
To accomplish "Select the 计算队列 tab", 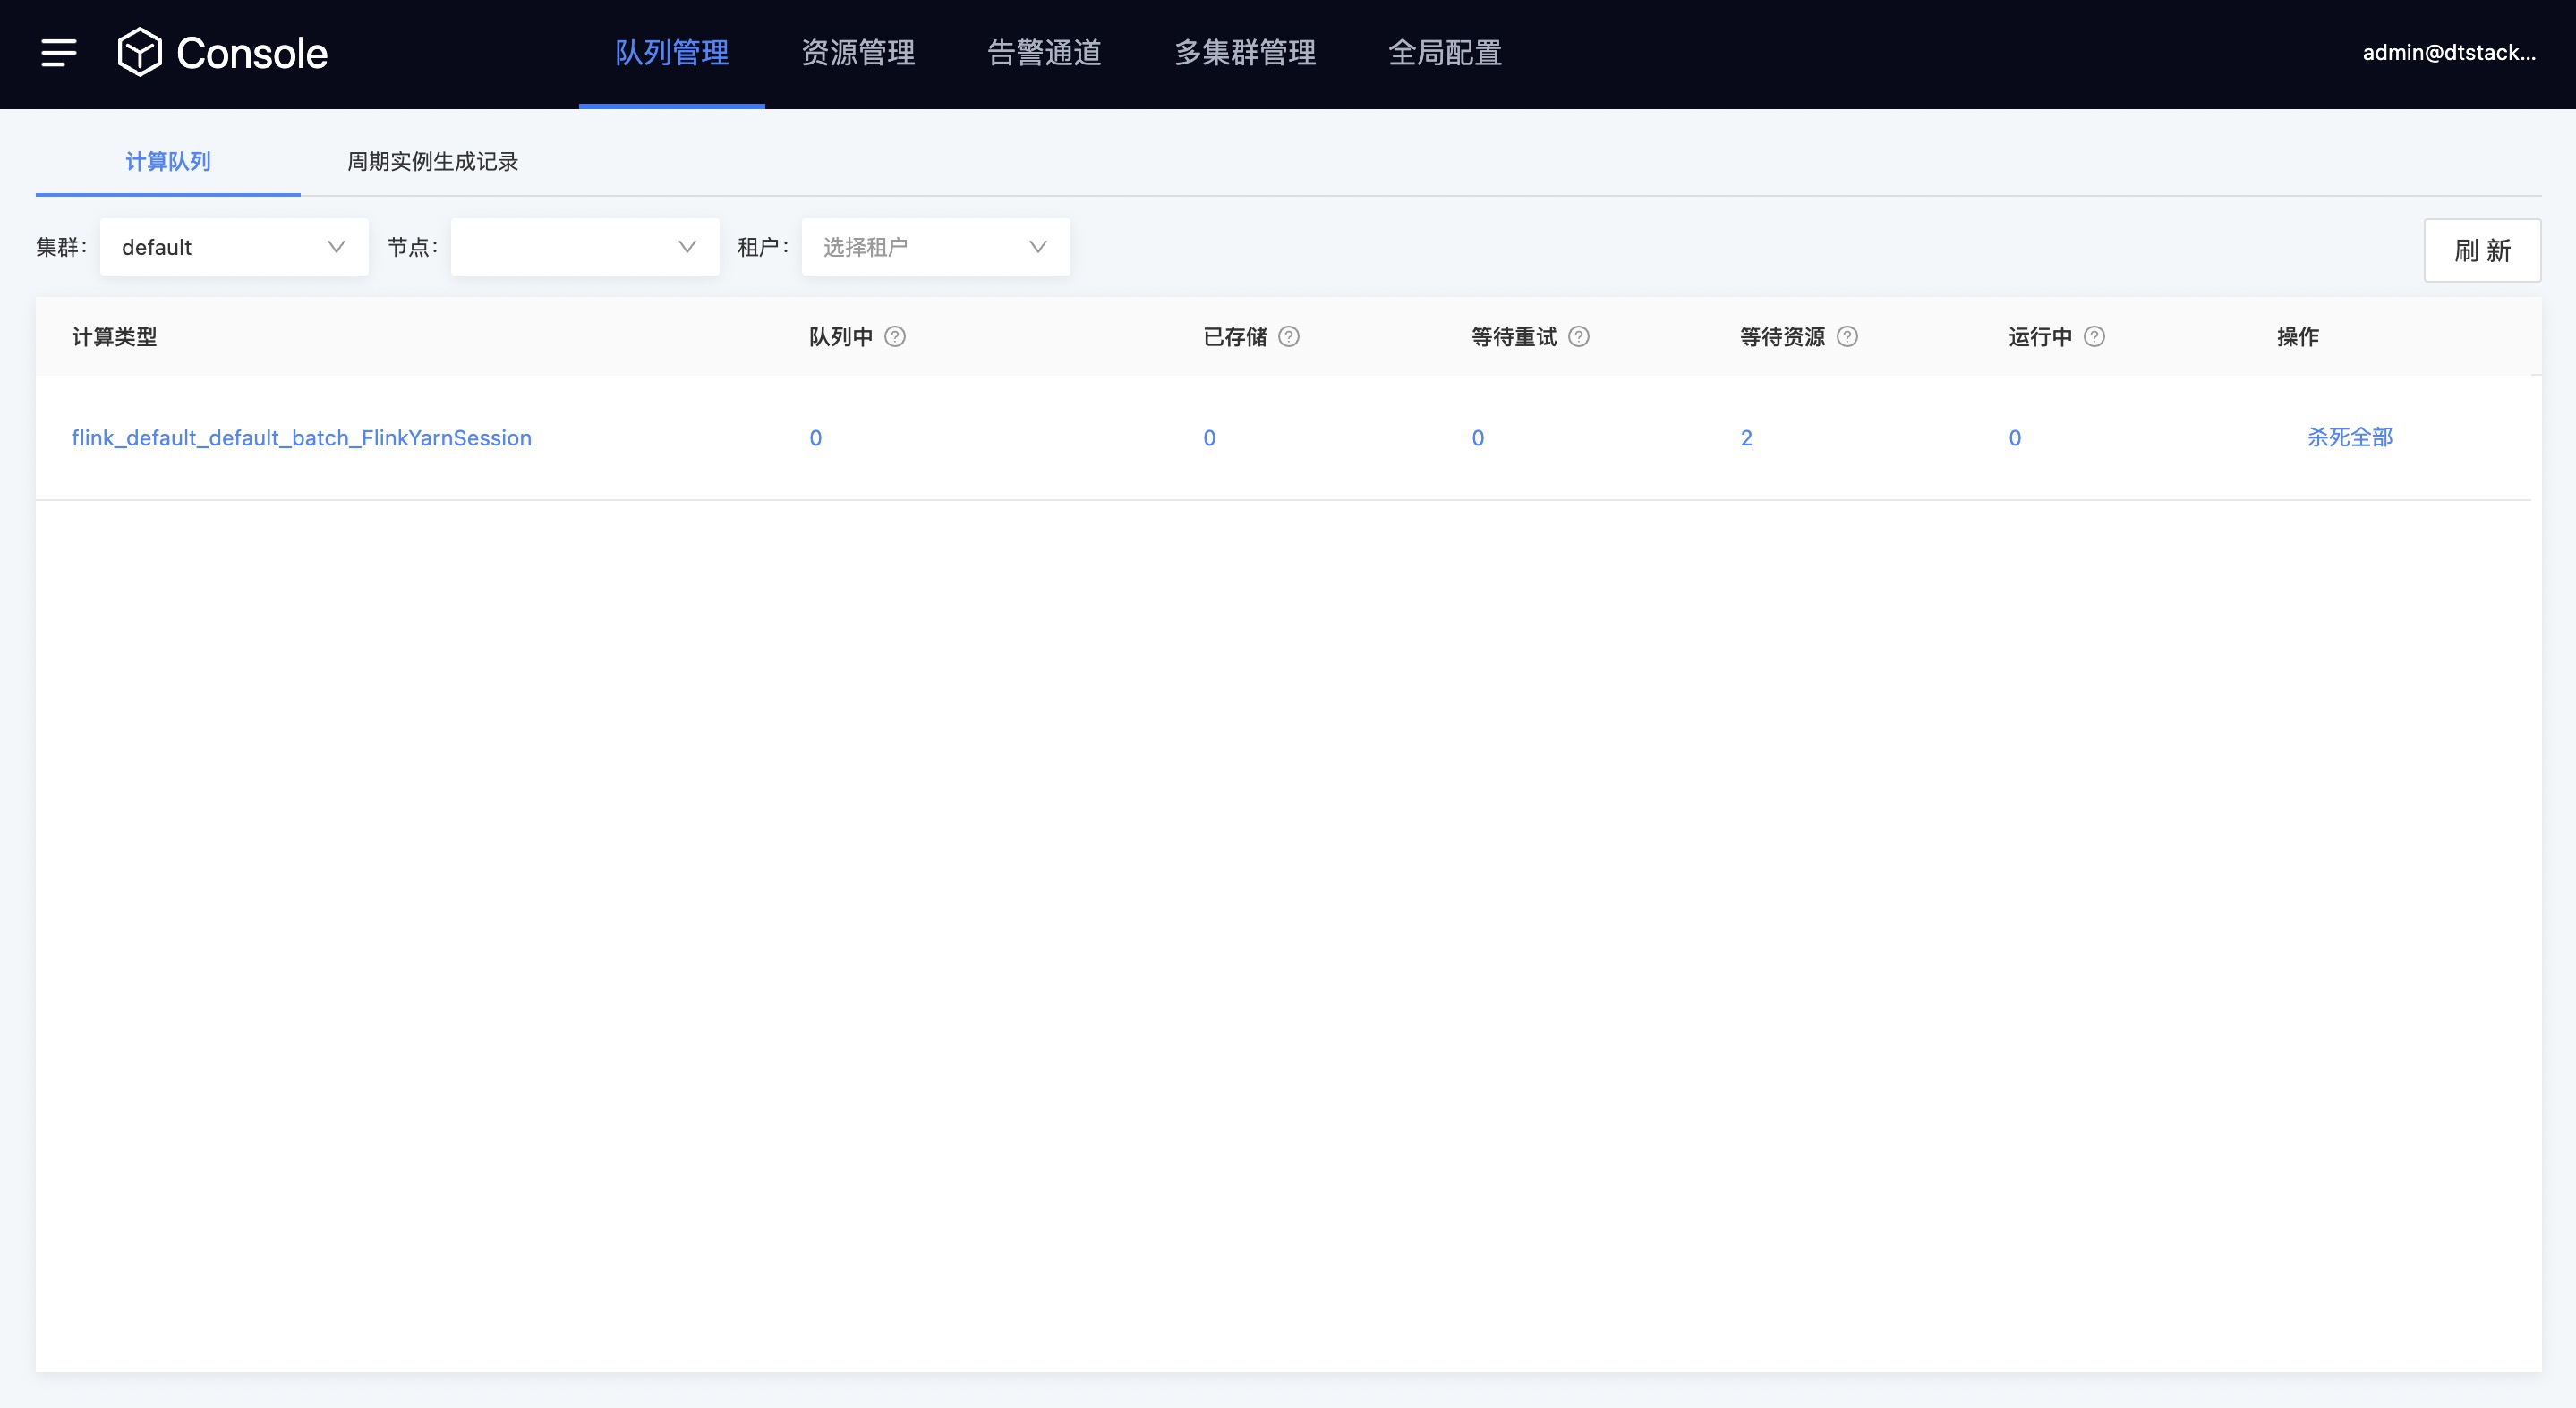I will pos(168,162).
